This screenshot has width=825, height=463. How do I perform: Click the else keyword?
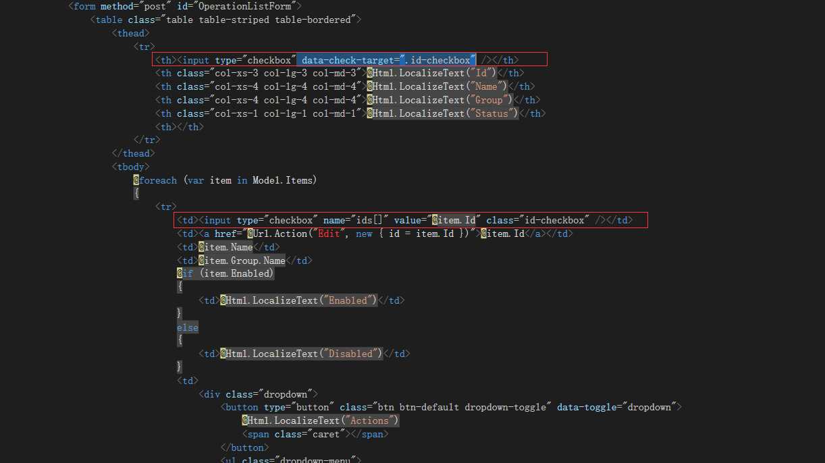(x=188, y=327)
